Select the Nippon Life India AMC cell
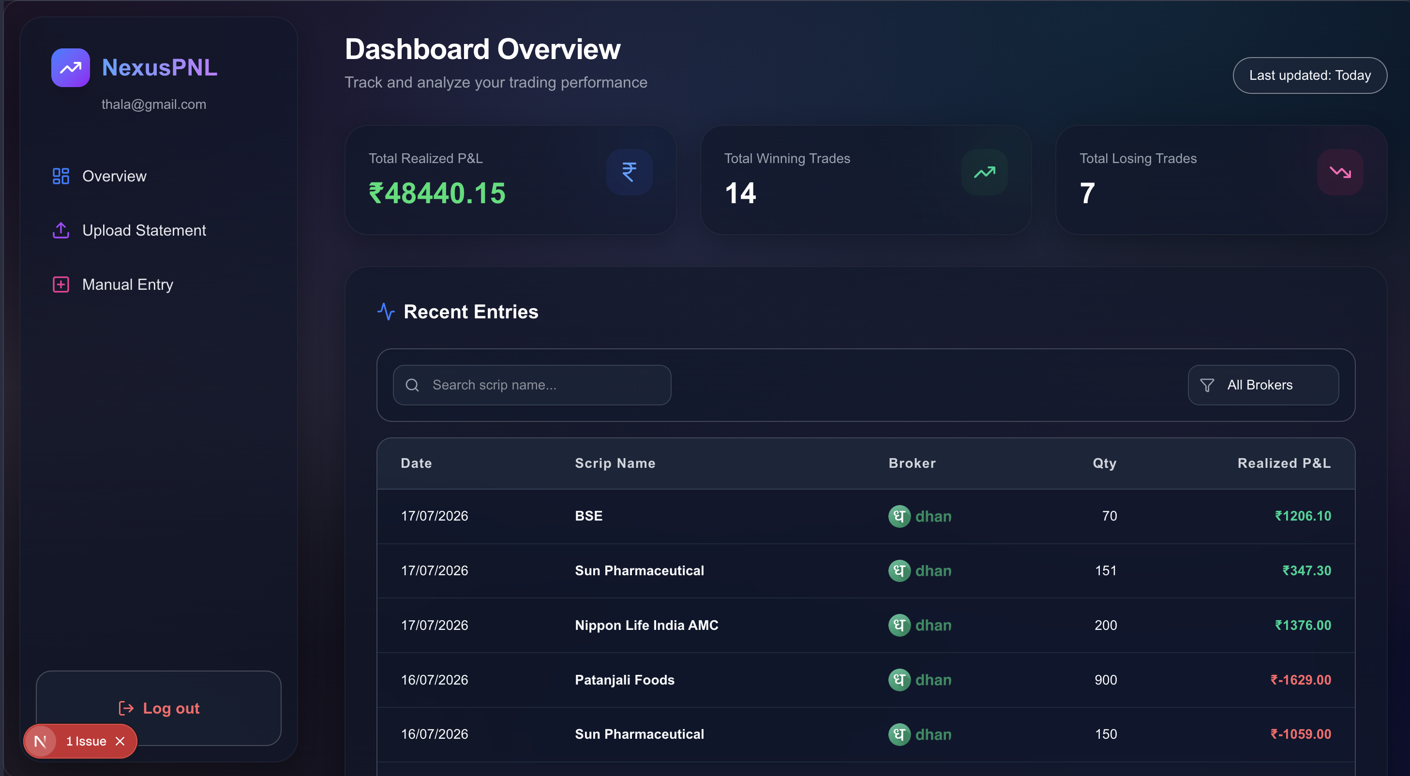The width and height of the screenshot is (1410, 776). coord(646,626)
